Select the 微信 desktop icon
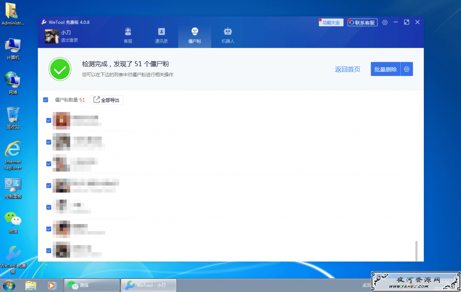The width and height of the screenshot is (461, 292). coord(13,222)
